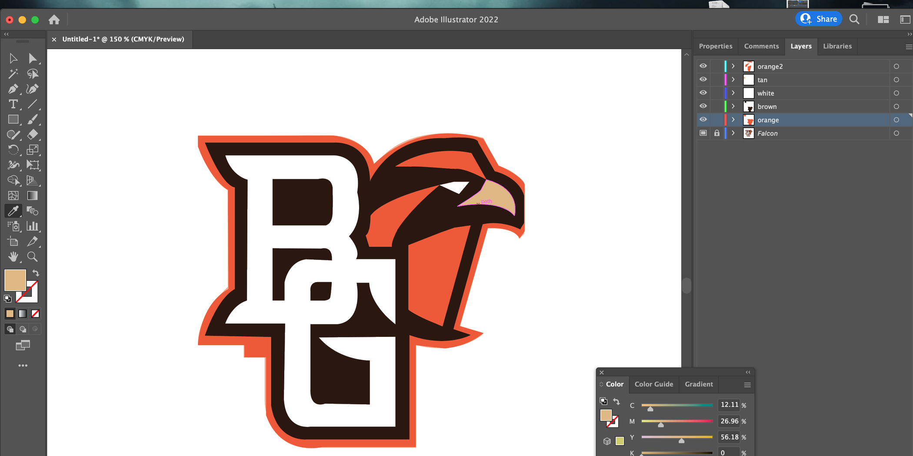Switch to the Libraries tab
This screenshot has width=913, height=456.
(x=837, y=46)
